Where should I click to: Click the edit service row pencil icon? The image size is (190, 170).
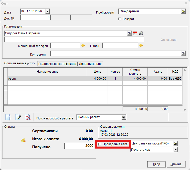coord(18,117)
